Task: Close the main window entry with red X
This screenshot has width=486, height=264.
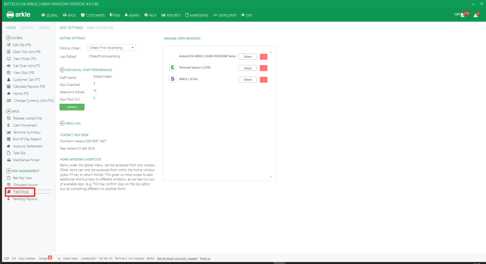Action: coord(264,57)
